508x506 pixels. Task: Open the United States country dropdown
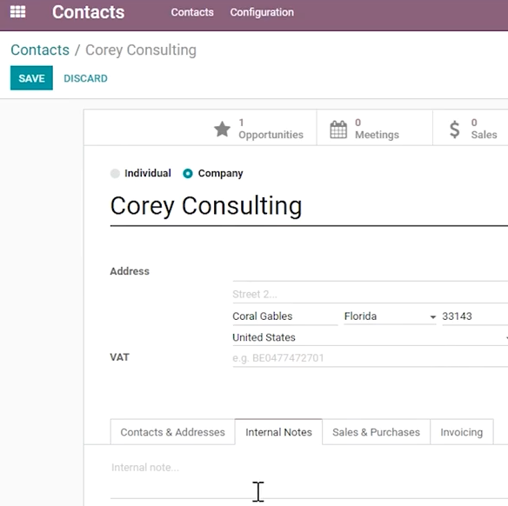[x=370, y=337]
